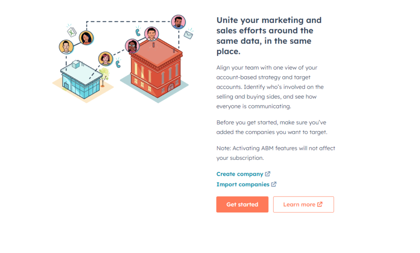
Task: Click the phone icon above the red building
Action: click(138, 32)
